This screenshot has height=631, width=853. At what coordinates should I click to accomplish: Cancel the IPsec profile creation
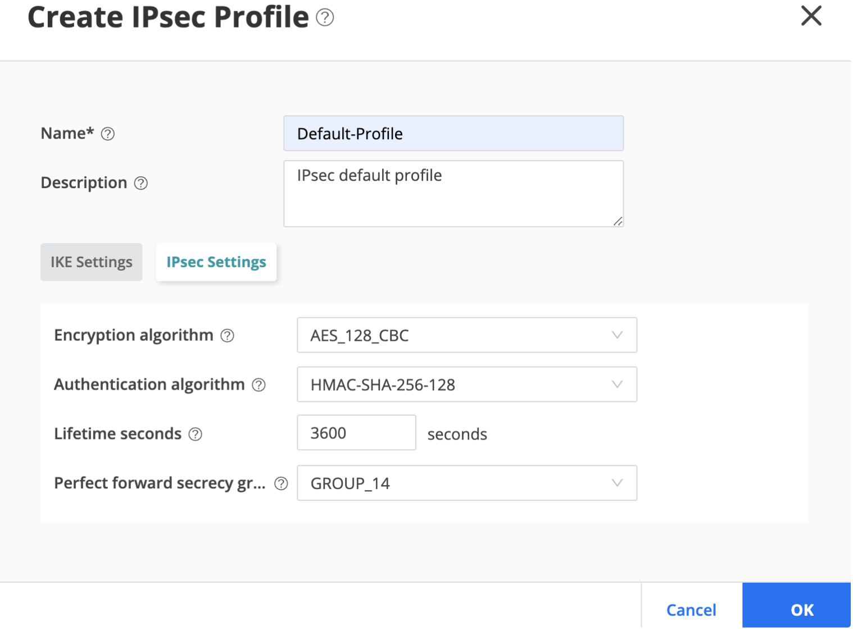[x=691, y=610]
